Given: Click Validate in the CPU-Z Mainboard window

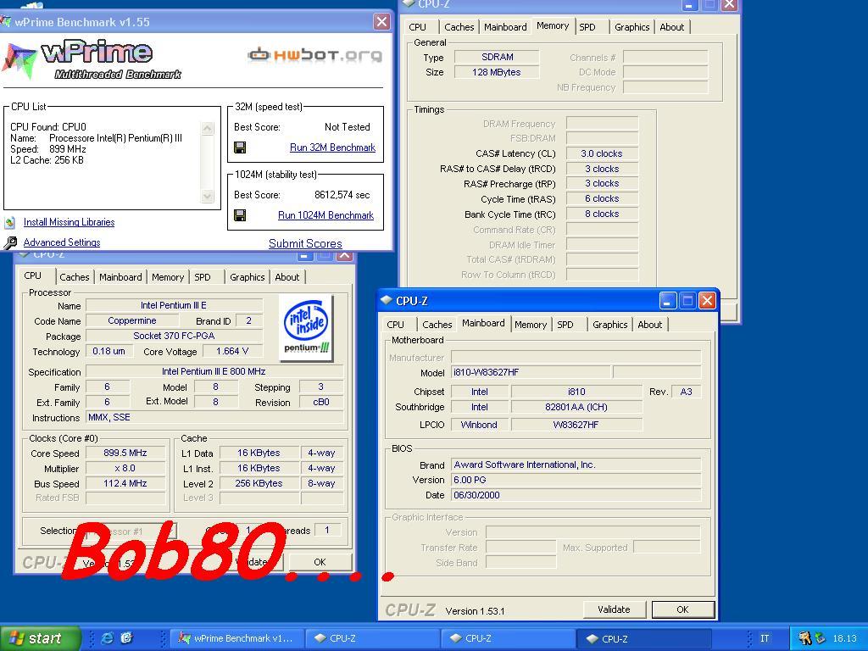Looking at the screenshot, I should click(x=614, y=609).
